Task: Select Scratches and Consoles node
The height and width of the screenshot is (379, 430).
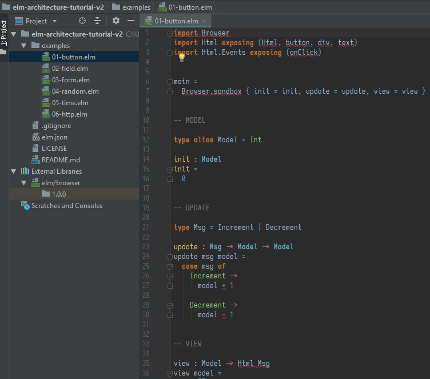Action: (67, 206)
